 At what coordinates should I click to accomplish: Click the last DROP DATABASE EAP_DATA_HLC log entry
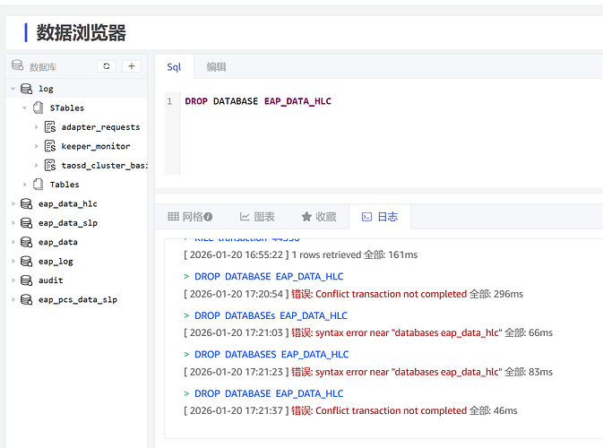pos(268,393)
